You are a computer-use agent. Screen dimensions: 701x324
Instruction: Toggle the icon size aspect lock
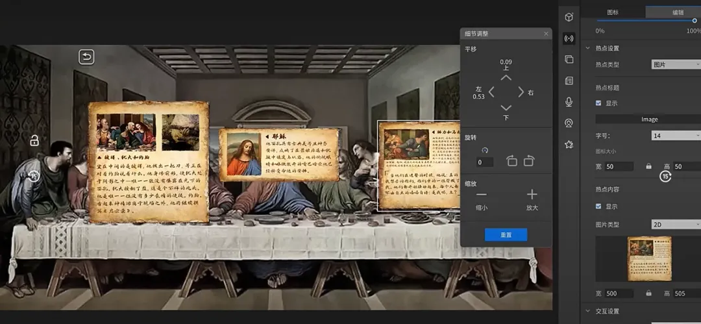pos(648,166)
